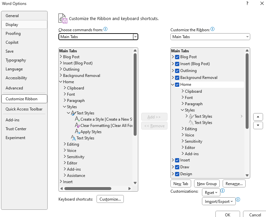
Task: Uncheck the Blog Post tab checkbox
Action: pos(177,57)
